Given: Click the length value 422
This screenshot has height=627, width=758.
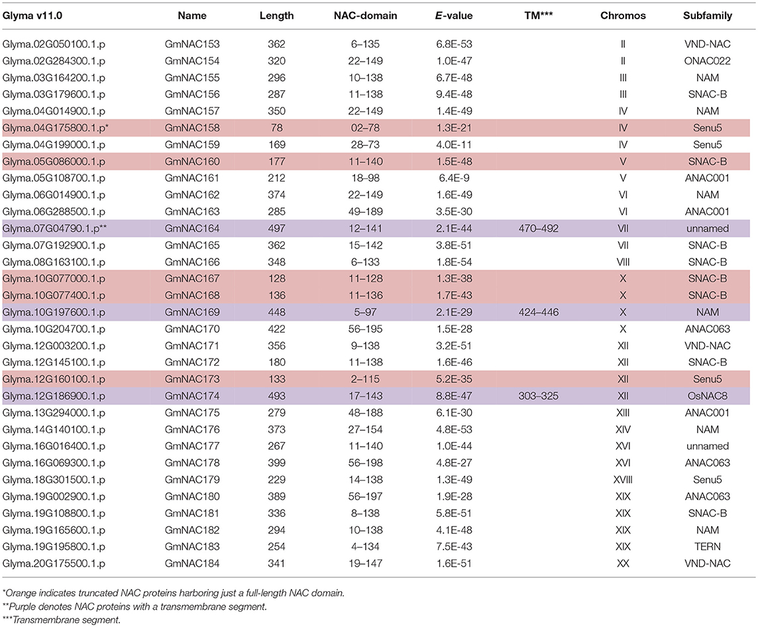Looking at the screenshot, I should coord(276,329).
